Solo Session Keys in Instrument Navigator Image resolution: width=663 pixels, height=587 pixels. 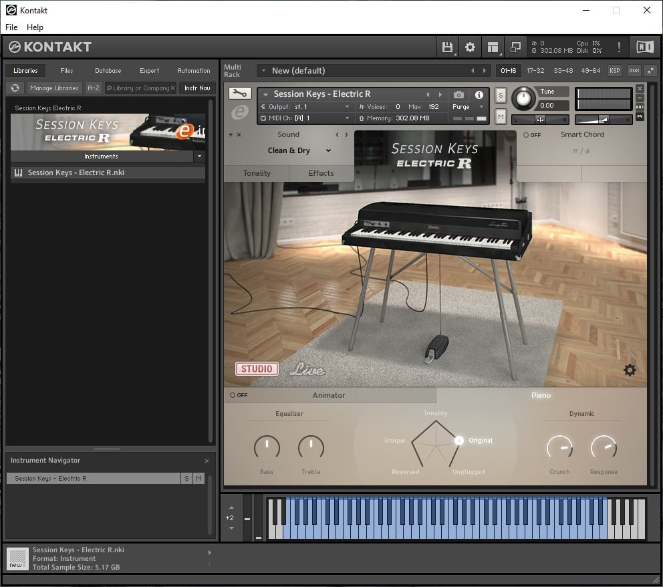[x=186, y=478]
